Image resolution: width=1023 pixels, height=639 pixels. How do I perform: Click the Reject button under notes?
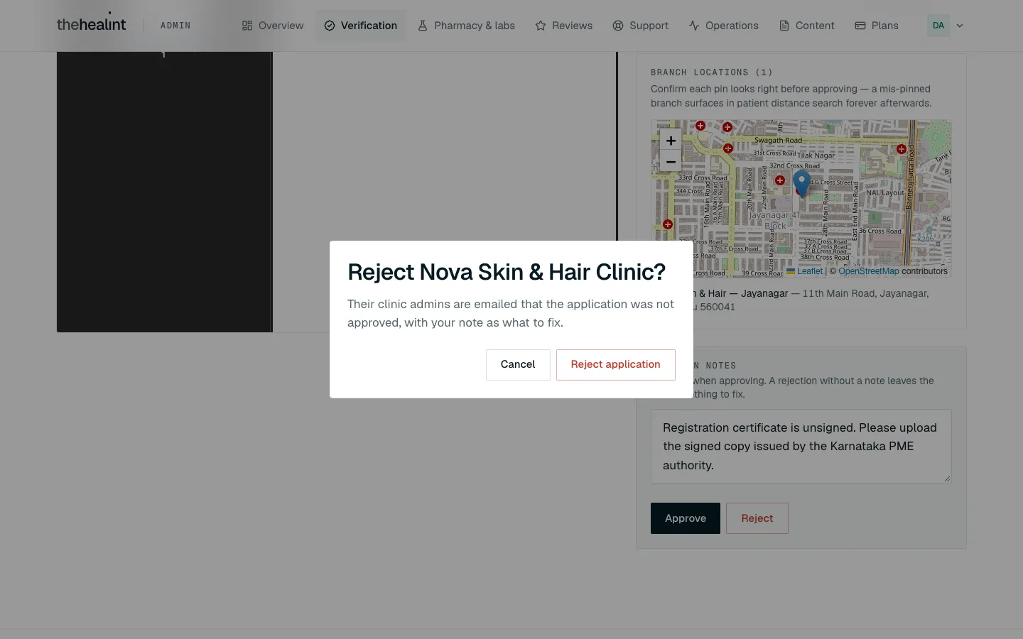click(757, 518)
